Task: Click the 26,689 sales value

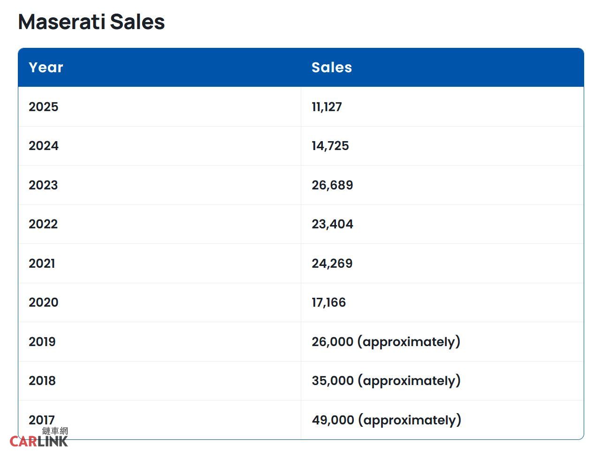Action: pyautogui.click(x=332, y=185)
